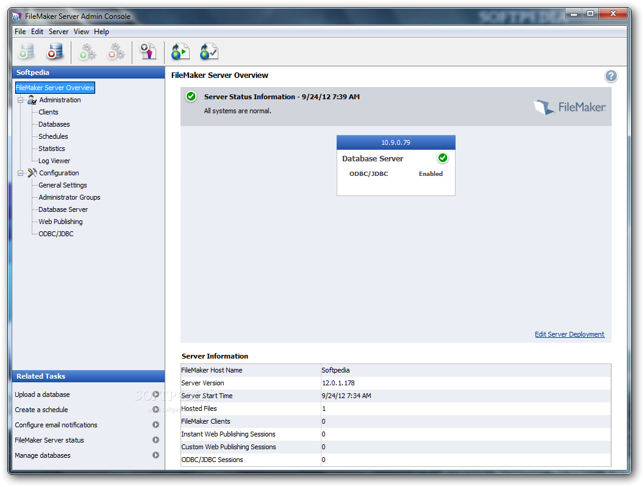Click the Configuration tools icon in tree
Viewport: 644px width, 487px height.
click(32, 173)
